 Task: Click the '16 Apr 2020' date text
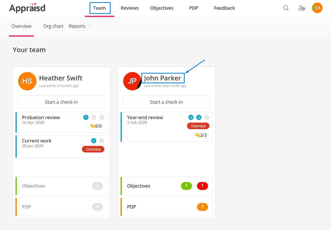coord(33,123)
